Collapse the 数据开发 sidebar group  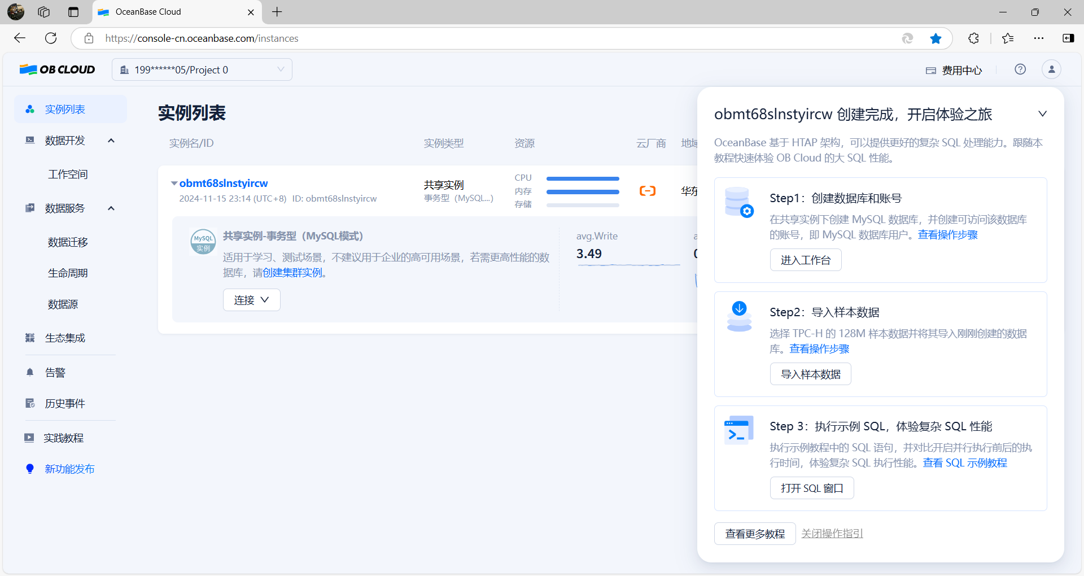[111, 140]
